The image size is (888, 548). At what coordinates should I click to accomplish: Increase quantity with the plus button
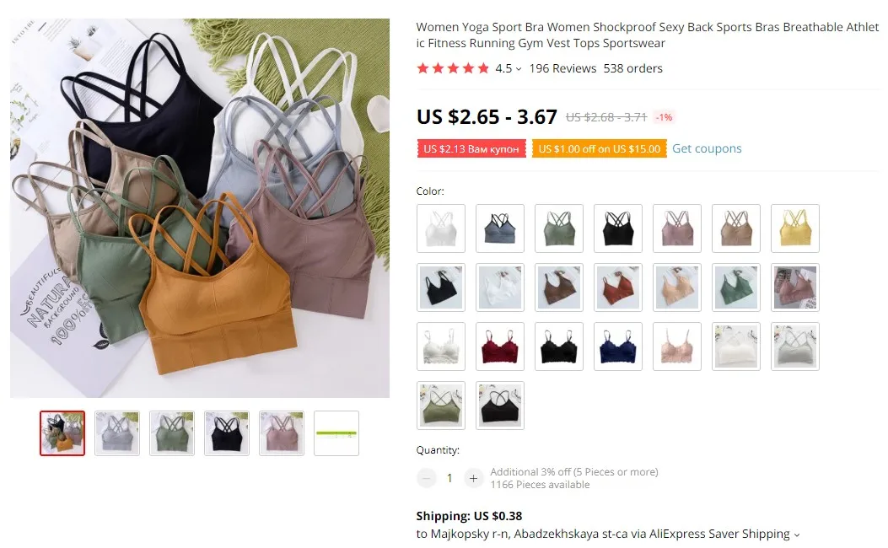pos(473,478)
